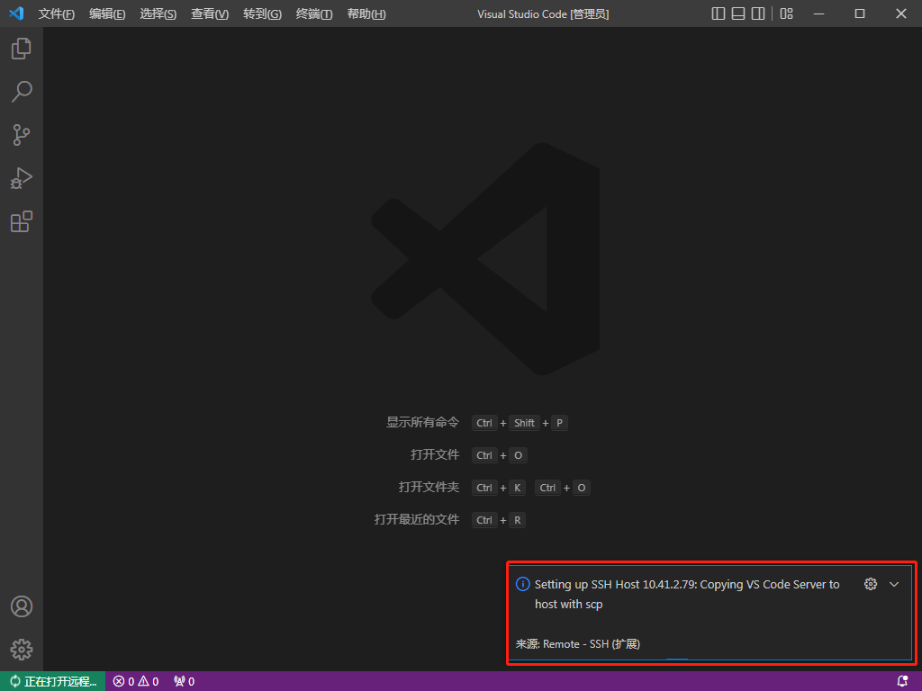Collapse the SSH notification with chevron
Screen dimensions: 922x691
coord(894,584)
